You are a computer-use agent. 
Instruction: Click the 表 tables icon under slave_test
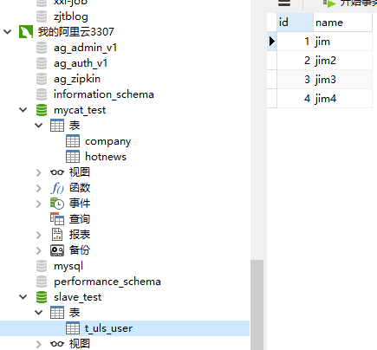click(x=57, y=313)
